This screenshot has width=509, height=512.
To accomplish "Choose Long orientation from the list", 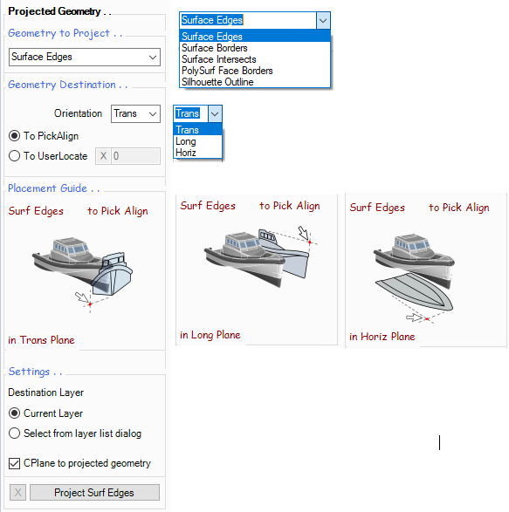I will (x=198, y=141).
